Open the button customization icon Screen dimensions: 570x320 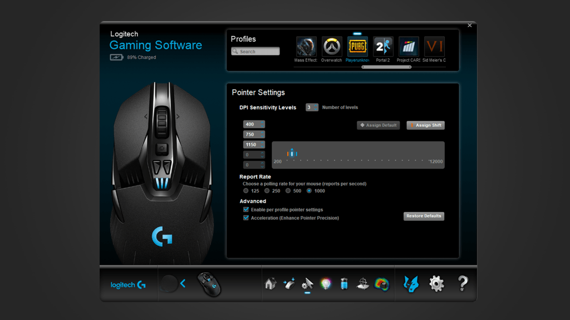click(x=289, y=284)
